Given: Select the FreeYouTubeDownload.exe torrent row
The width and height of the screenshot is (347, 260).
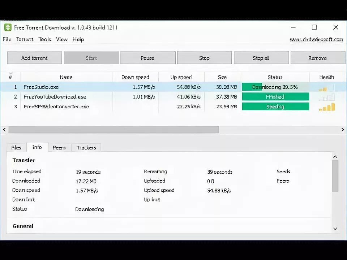Looking at the screenshot, I should point(173,97).
